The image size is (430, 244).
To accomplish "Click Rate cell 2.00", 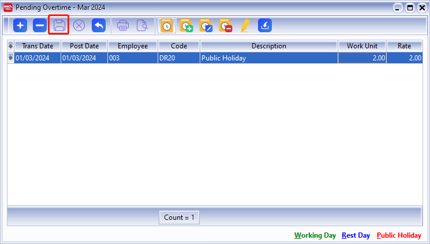I will tap(404, 58).
